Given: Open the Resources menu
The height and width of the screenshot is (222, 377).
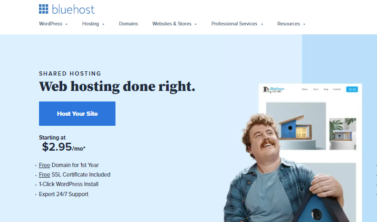Looking at the screenshot, I should (x=288, y=24).
